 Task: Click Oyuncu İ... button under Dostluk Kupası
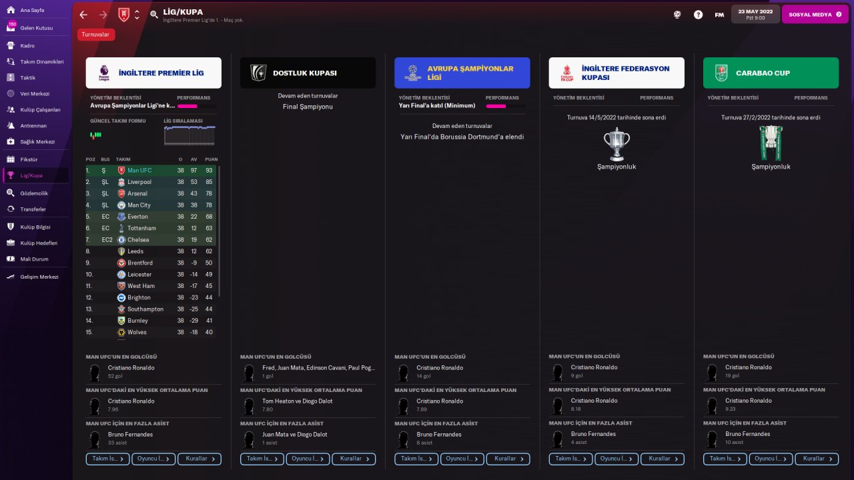click(308, 459)
